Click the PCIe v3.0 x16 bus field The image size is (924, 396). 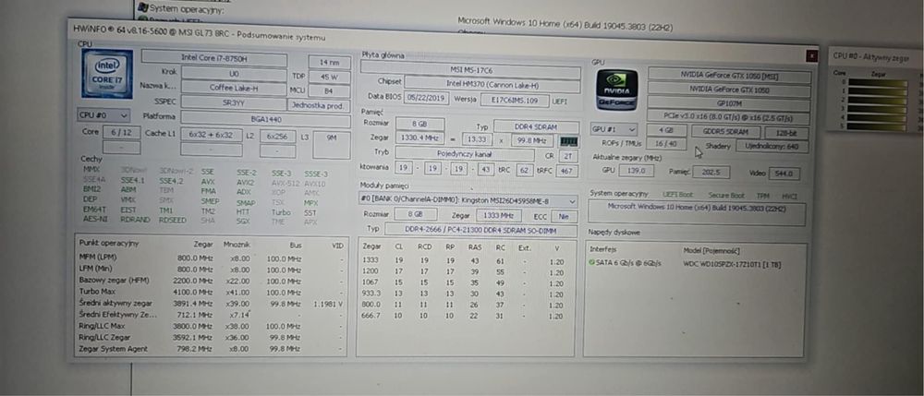click(728, 117)
